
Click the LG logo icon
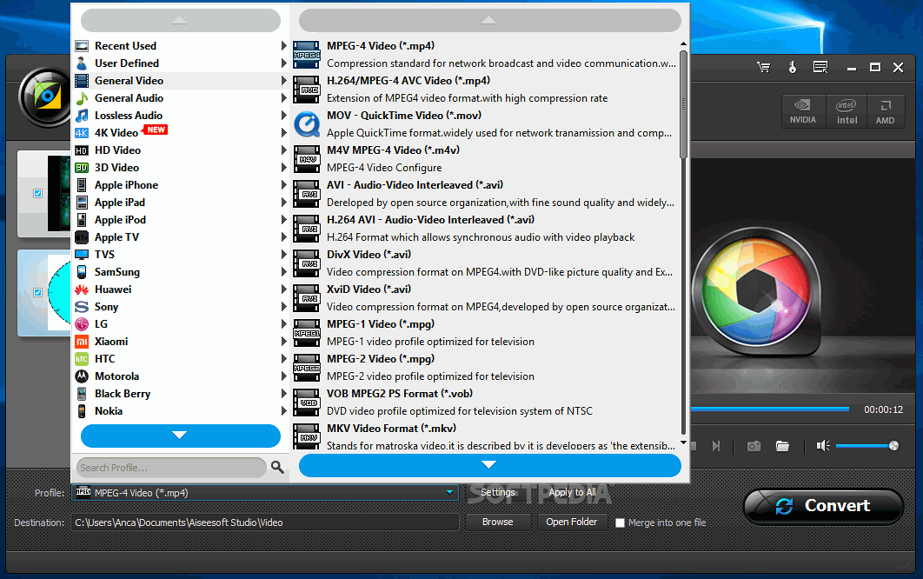pos(82,324)
